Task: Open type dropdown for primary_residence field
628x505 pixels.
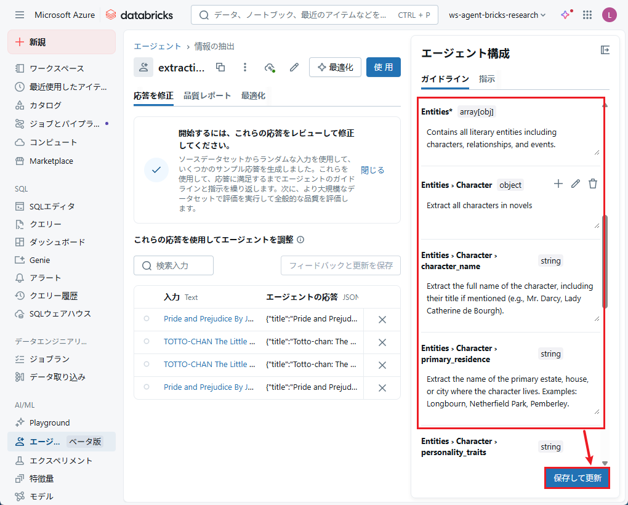Action: [550, 353]
